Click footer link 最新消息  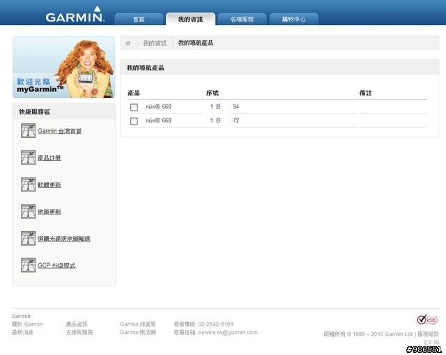22,332
